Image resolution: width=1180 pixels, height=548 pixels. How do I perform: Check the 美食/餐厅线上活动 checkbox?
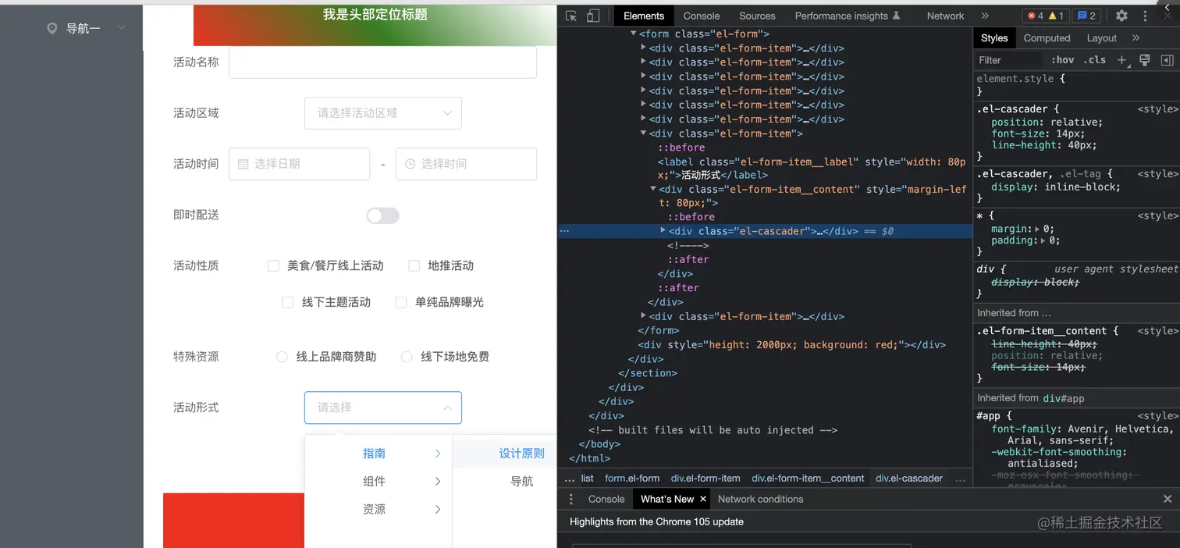tap(273, 266)
